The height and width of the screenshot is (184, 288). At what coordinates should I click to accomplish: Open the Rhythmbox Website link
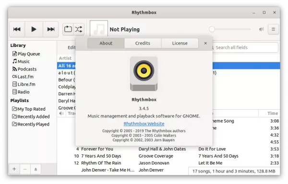(144, 124)
